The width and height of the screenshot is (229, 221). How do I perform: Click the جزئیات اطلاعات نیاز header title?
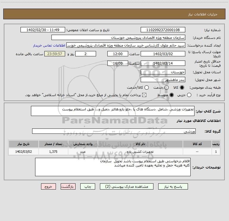[x=203, y=14]
